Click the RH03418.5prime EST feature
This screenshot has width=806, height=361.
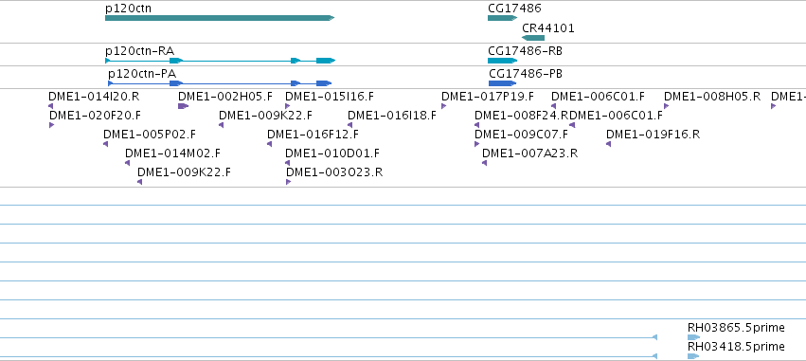(694, 356)
